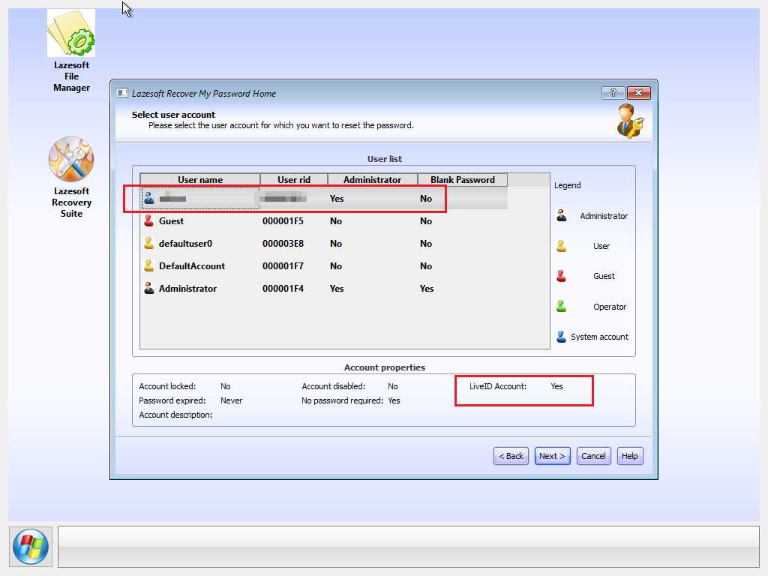Screen dimensions: 768x576
Task: Click the defaultuser0 row yellow user icon
Action: [x=149, y=244]
